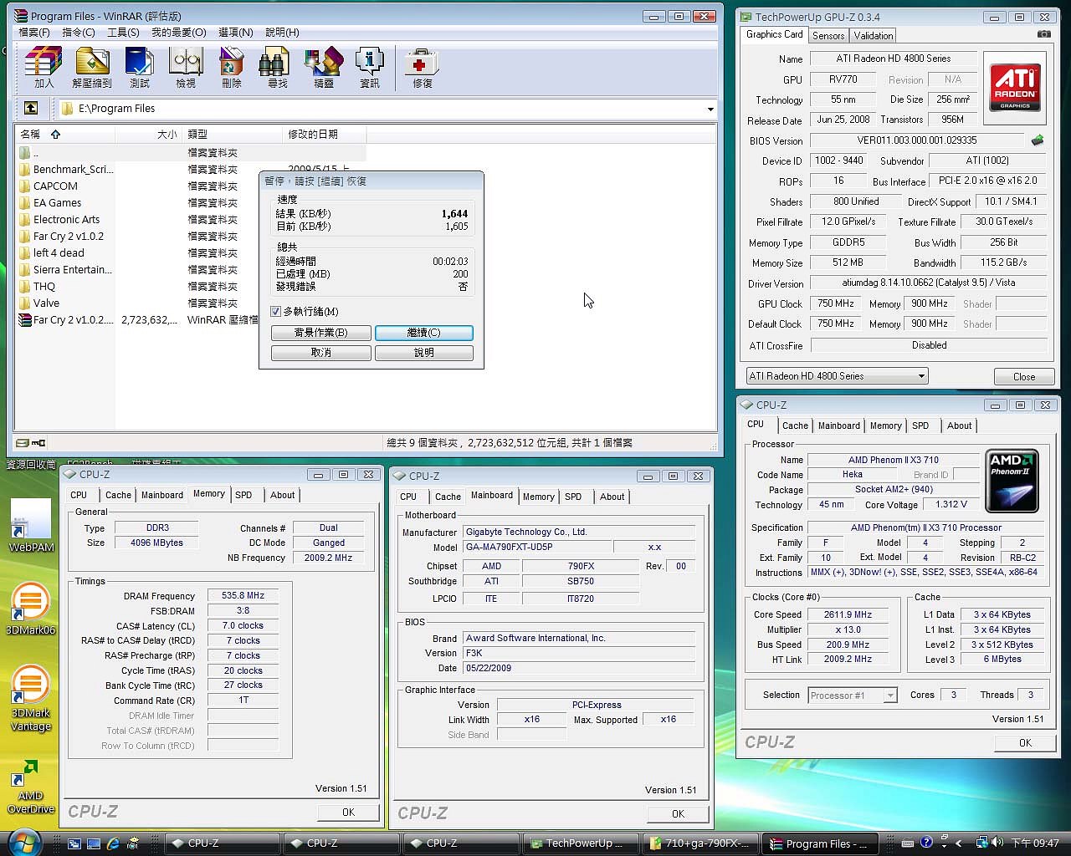Open the Tools (工具) menu in WinRAR

tap(123, 32)
